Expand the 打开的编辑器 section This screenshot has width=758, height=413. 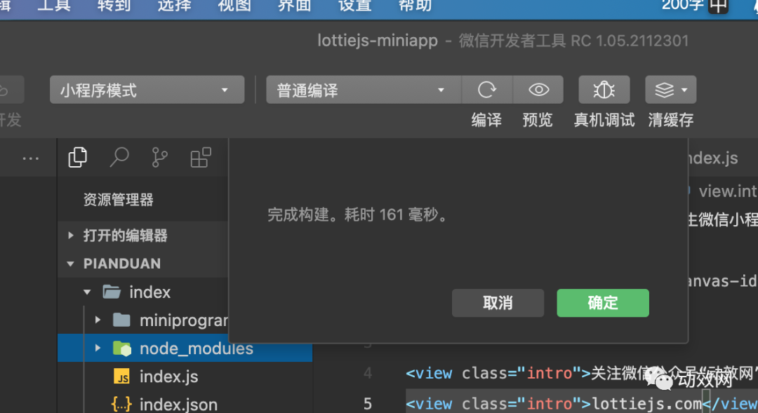coord(71,235)
